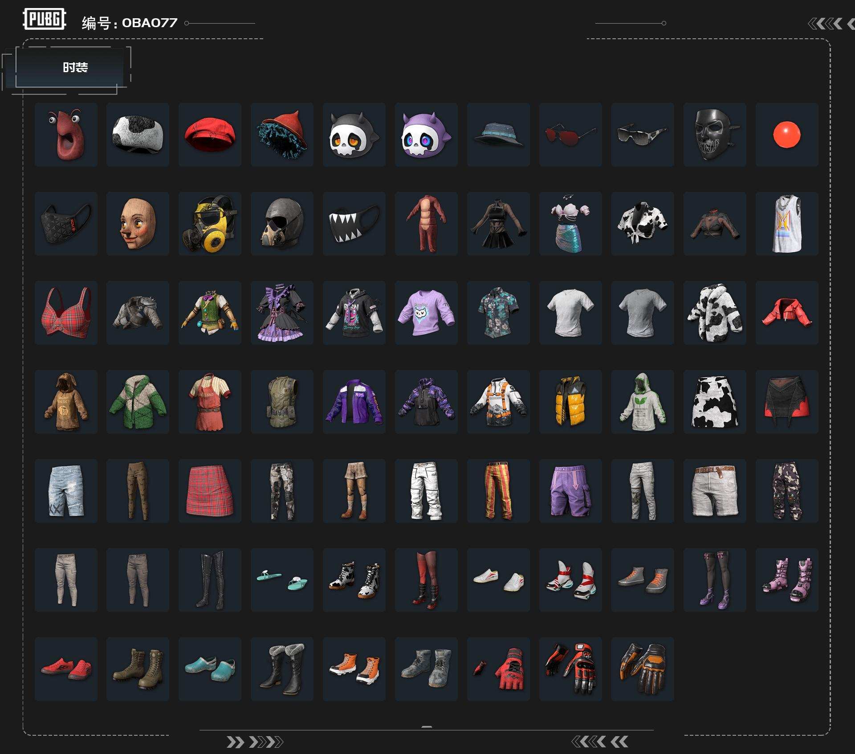Select the wooden puppet face mask
Viewport: 855px width, 754px height.
click(x=138, y=224)
